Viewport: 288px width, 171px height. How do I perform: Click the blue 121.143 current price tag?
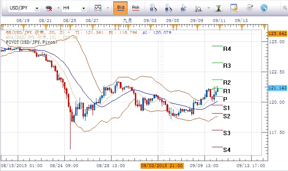278,88
